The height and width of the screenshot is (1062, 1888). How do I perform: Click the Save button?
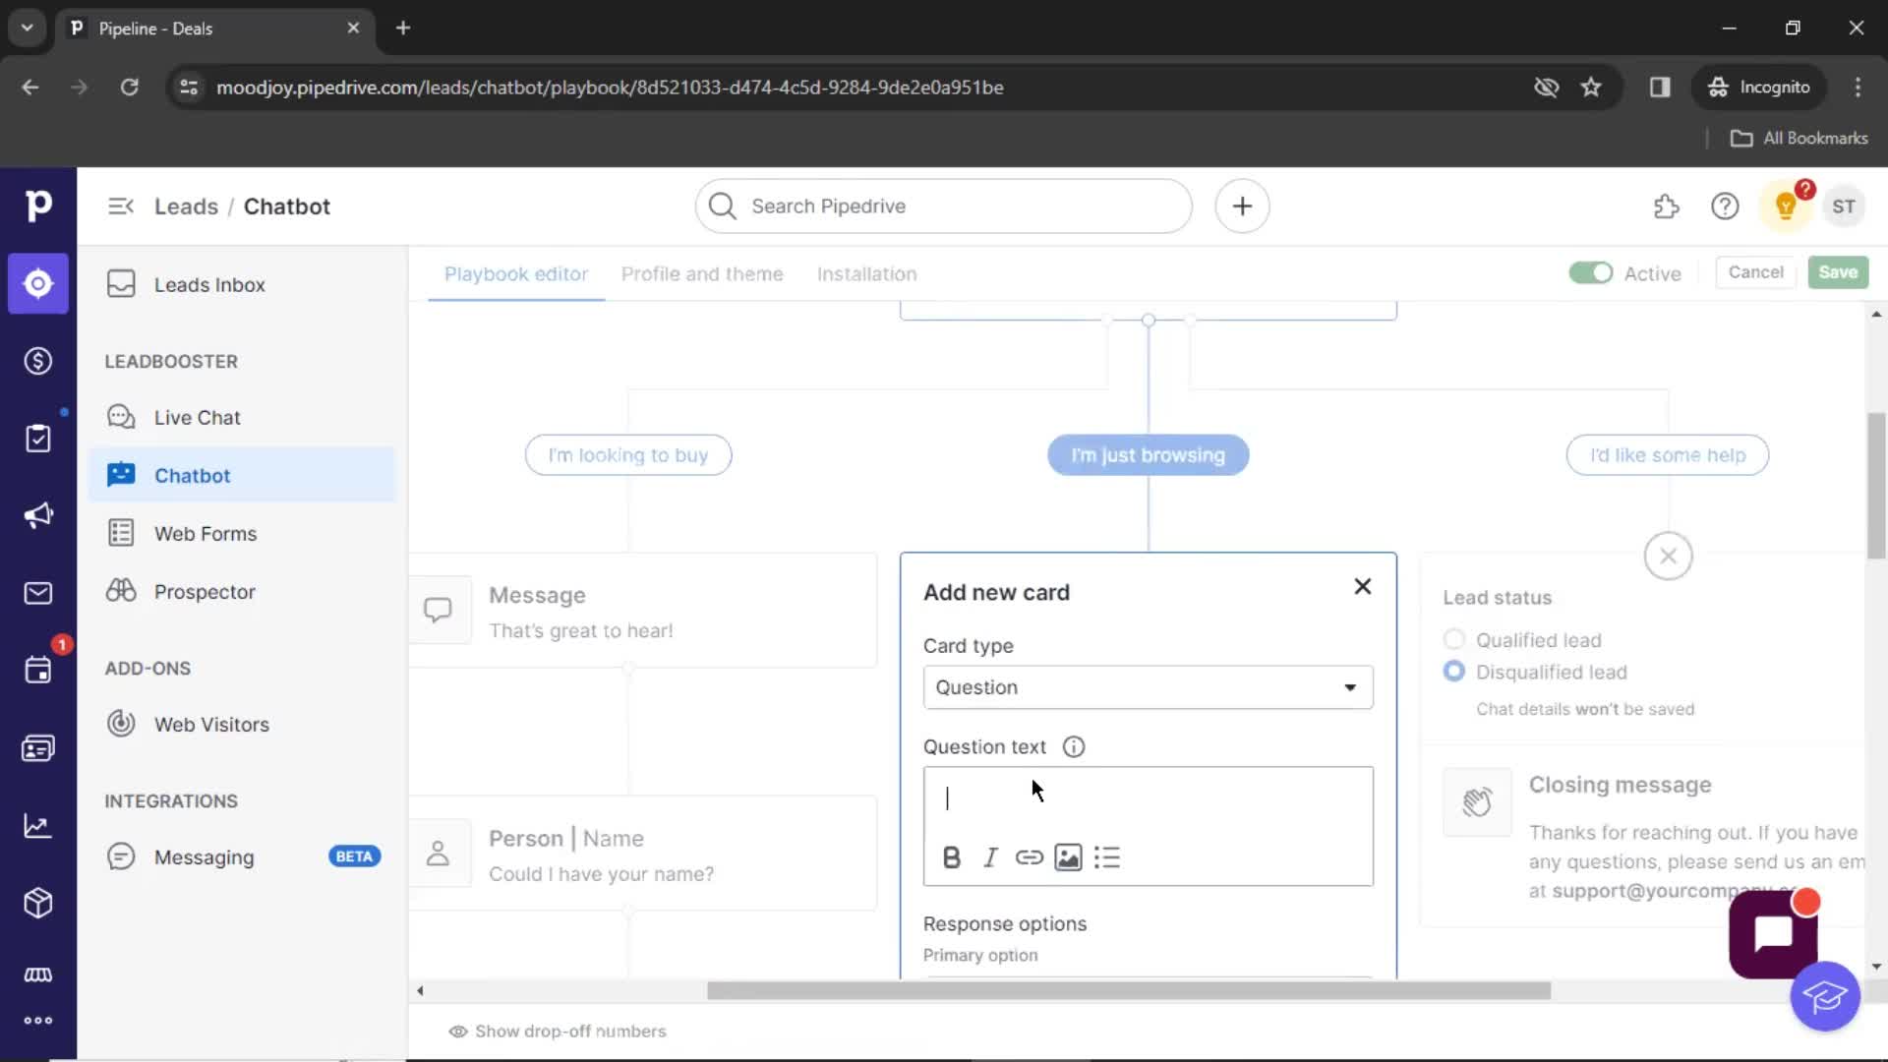(1839, 272)
